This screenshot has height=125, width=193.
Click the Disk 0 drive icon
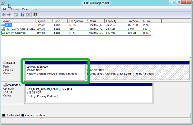click(5, 63)
